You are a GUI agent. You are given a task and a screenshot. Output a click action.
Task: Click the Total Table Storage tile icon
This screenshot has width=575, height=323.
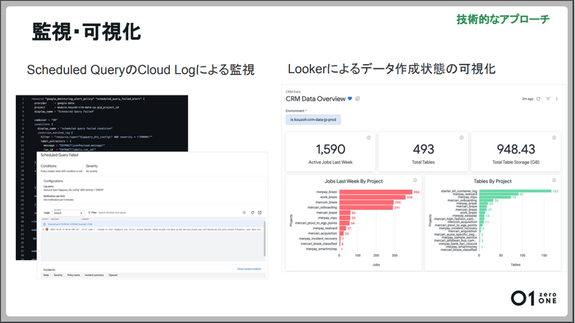[x=556, y=138]
